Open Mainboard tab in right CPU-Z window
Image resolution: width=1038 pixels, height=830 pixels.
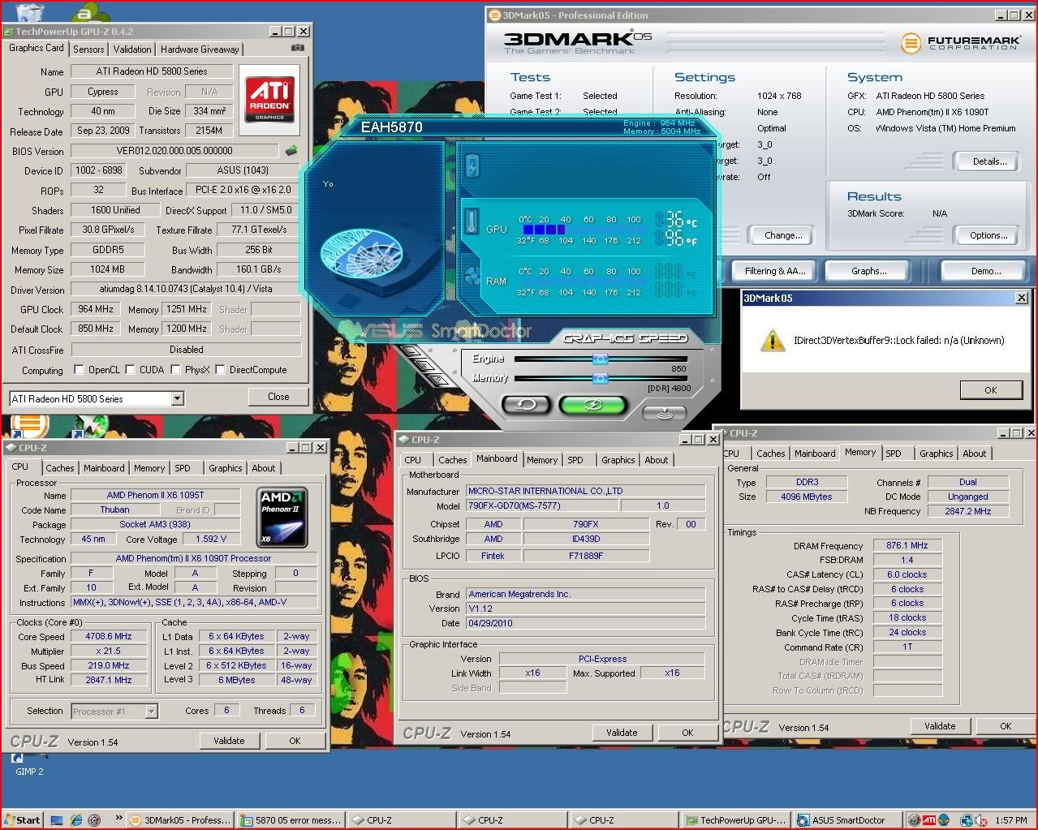coord(815,454)
